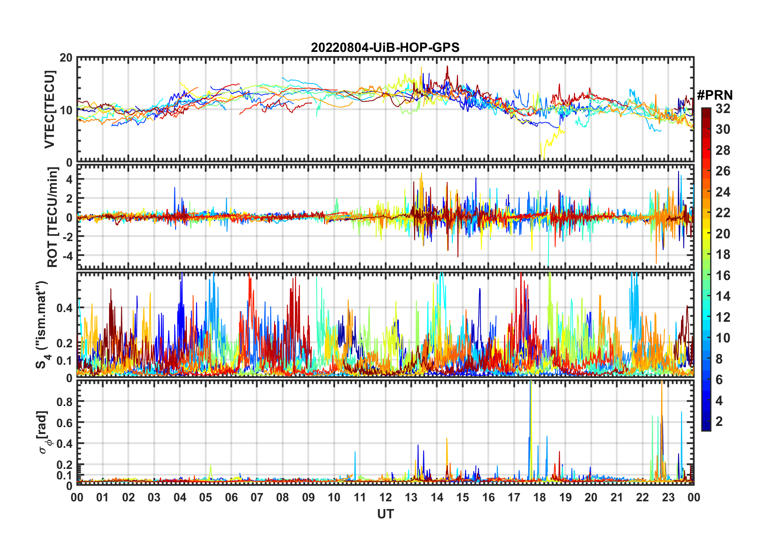The height and width of the screenshot is (539, 771).
Task: Click the plot title 20220804-UiB-HOP-GPS
Action: tap(385, 47)
